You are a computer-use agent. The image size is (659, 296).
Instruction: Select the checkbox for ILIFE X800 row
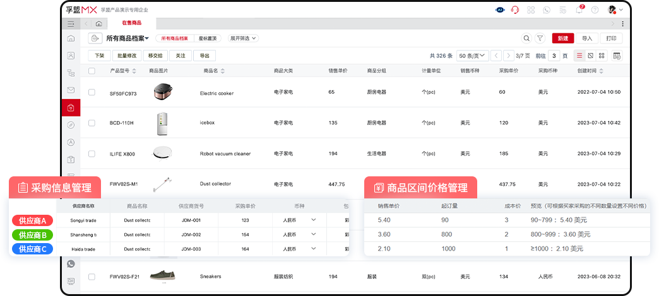92,154
